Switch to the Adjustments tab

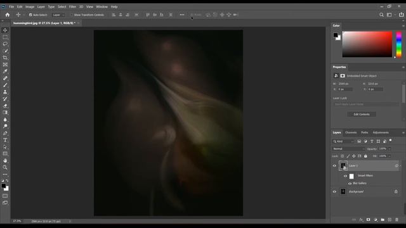pyautogui.click(x=381, y=132)
